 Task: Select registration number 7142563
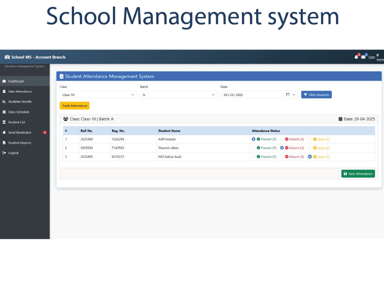(x=118, y=148)
